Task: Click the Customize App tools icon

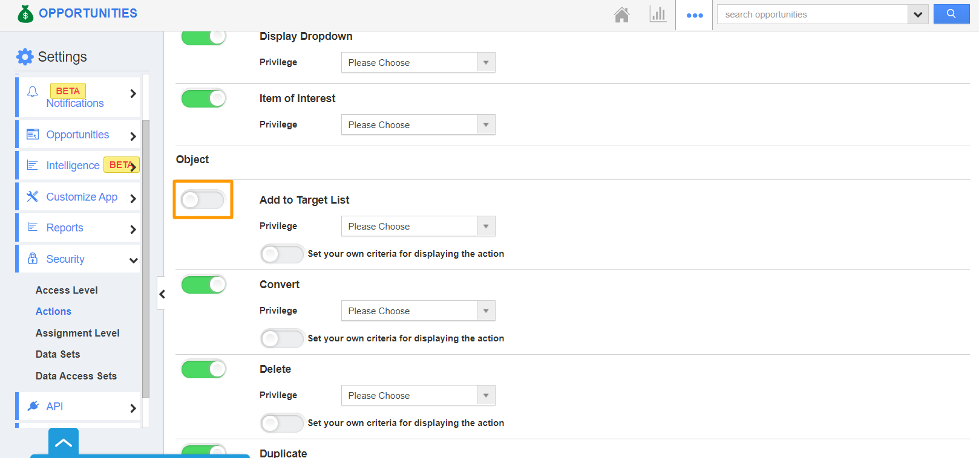Action: pos(33,197)
